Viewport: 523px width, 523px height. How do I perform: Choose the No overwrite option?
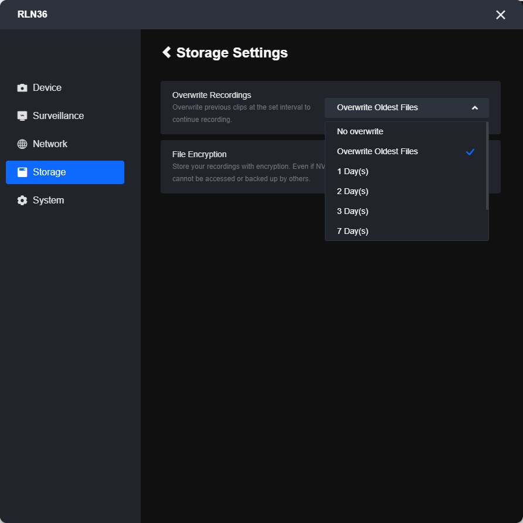pos(406,132)
